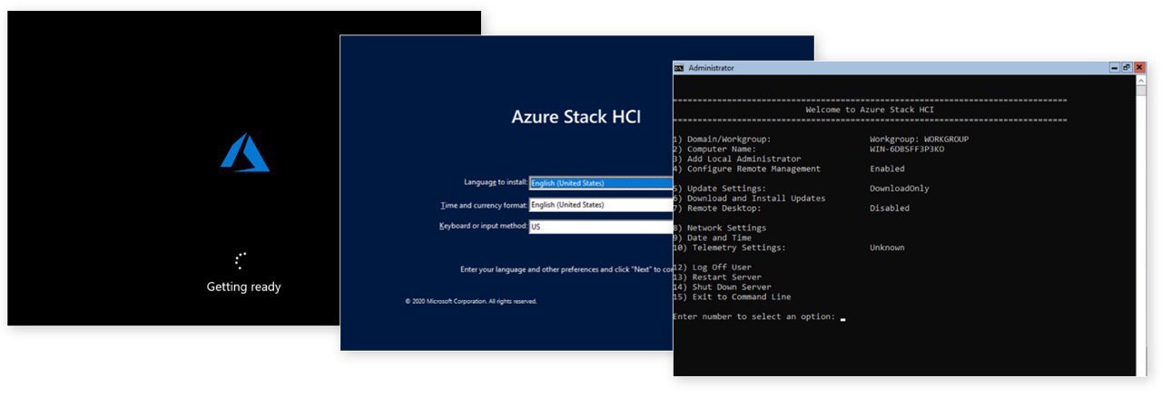This screenshot has height=397, width=1162.
Task: Restore down the Administrator console window
Action: pyautogui.click(x=1127, y=68)
